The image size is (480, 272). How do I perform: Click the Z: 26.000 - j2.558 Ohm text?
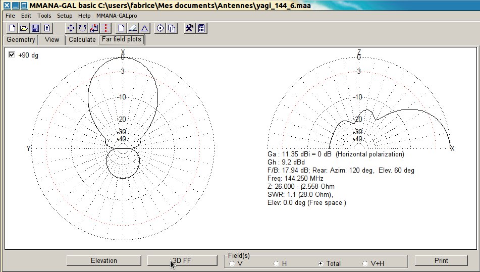tap(301, 186)
